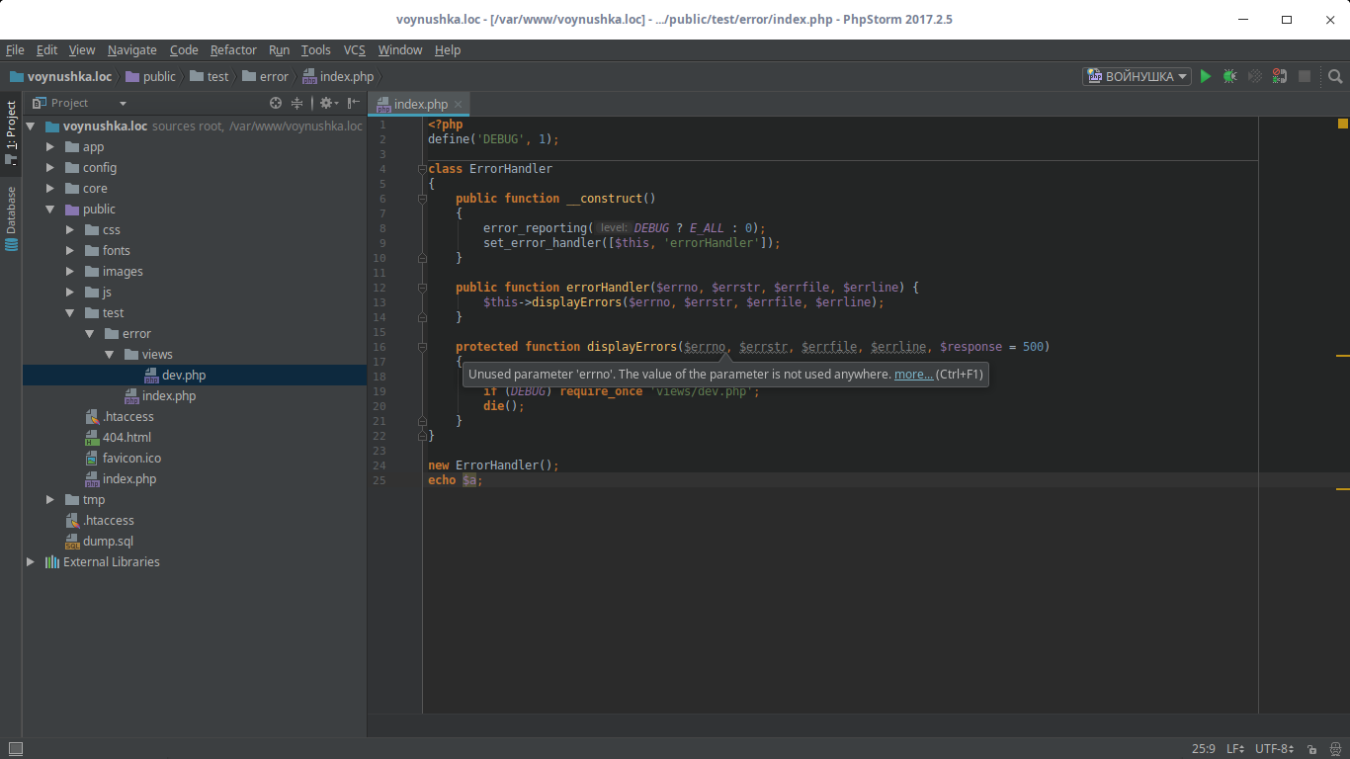
Task: Open the Database side tool tab
Action: tap(11, 217)
